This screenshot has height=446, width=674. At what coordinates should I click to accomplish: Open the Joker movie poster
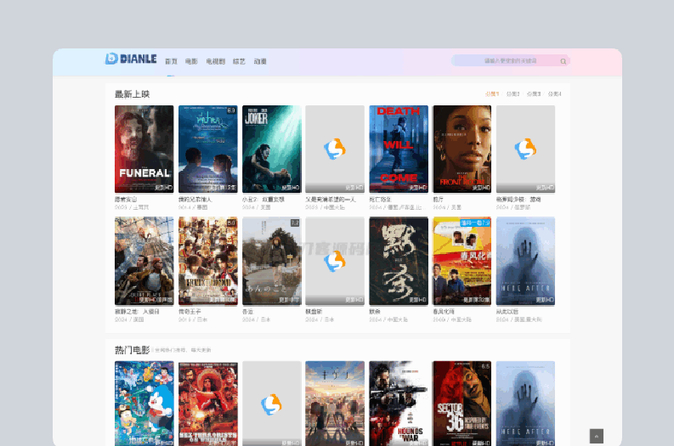(271, 149)
